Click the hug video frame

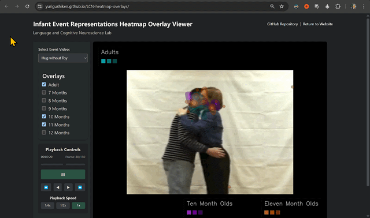pos(210,132)
